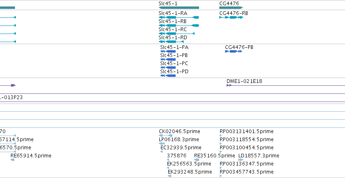Image resolution: width=345 pixels, height=178 pixels.
Task: Click the Slc45-1-RA transcript glyph
Action: point(179,17)
